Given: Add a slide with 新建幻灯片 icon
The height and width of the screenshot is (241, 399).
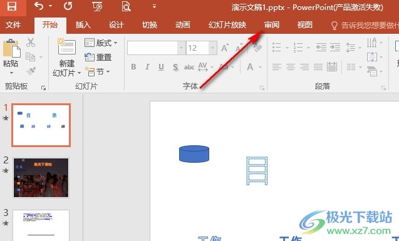Looking at the screenshot, I should tap(66, 46).
